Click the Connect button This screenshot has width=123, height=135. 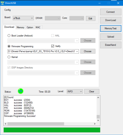[111, 12]
